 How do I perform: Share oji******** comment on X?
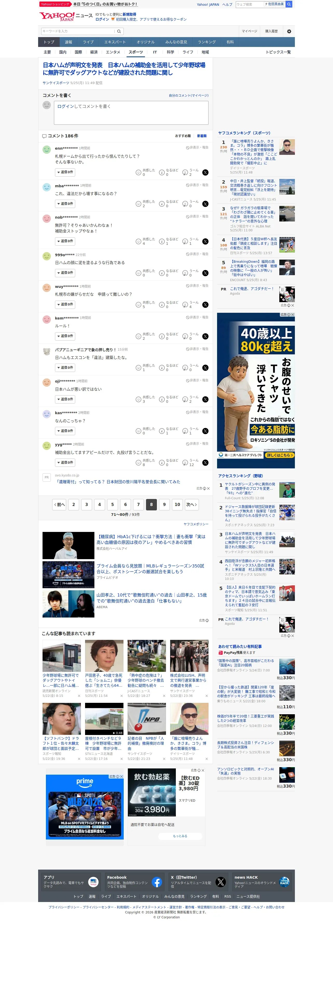205,399
